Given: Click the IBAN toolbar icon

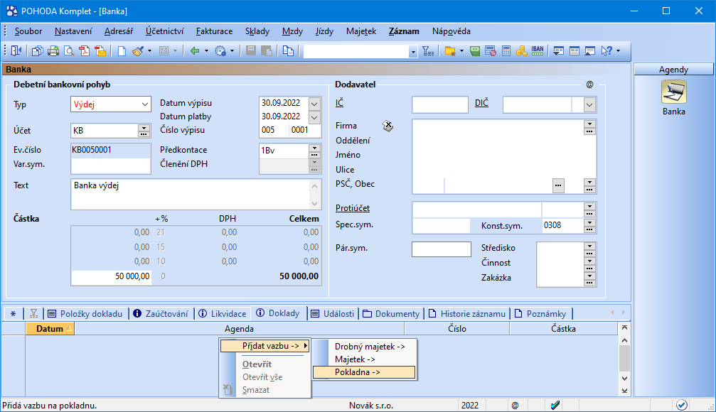Looking at the screenshot, I should click(x=538, y=51).
